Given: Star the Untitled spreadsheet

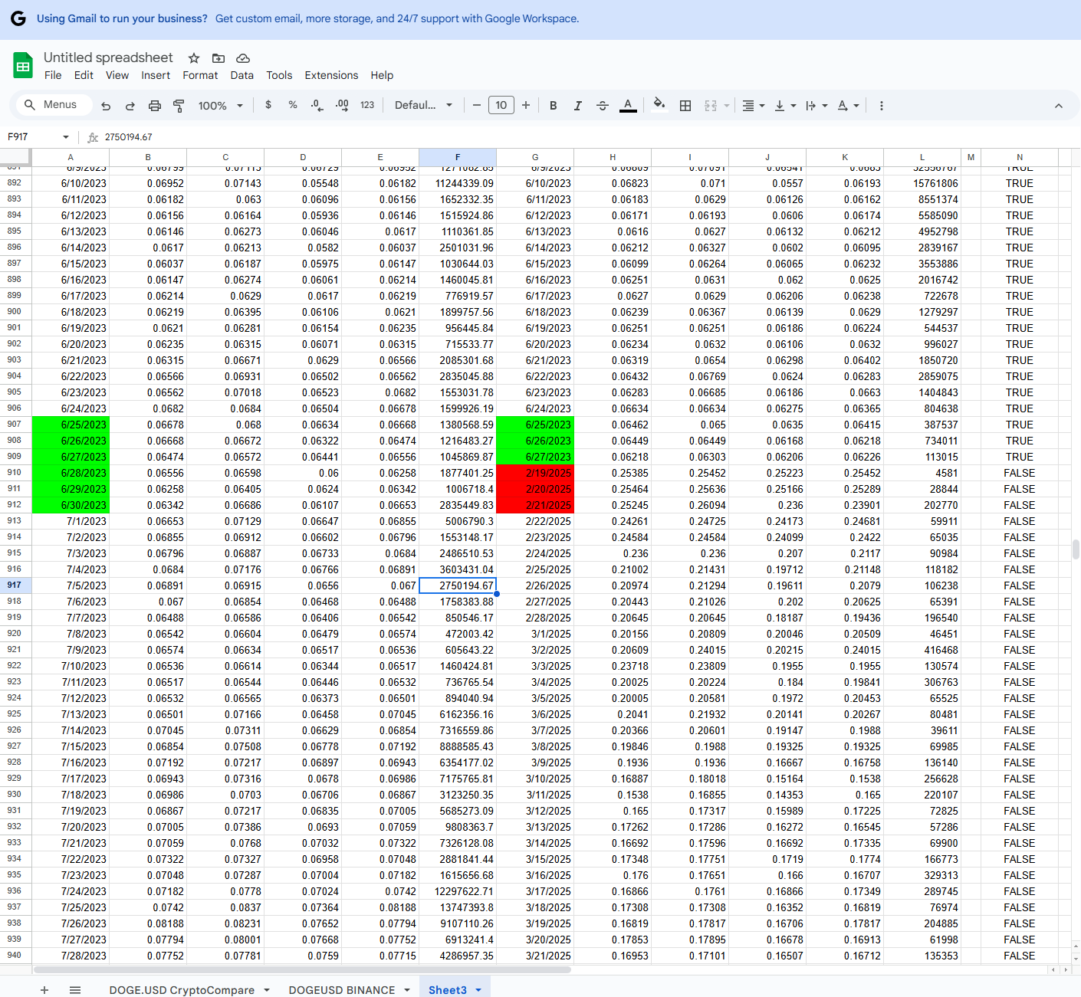Looking at the screenshot, I should click(194, 58).
